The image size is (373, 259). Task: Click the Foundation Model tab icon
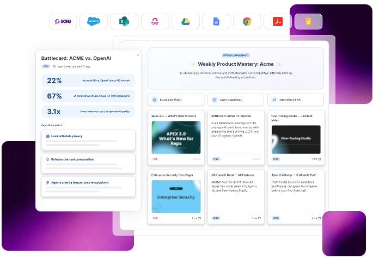click(x=155, y=100)
